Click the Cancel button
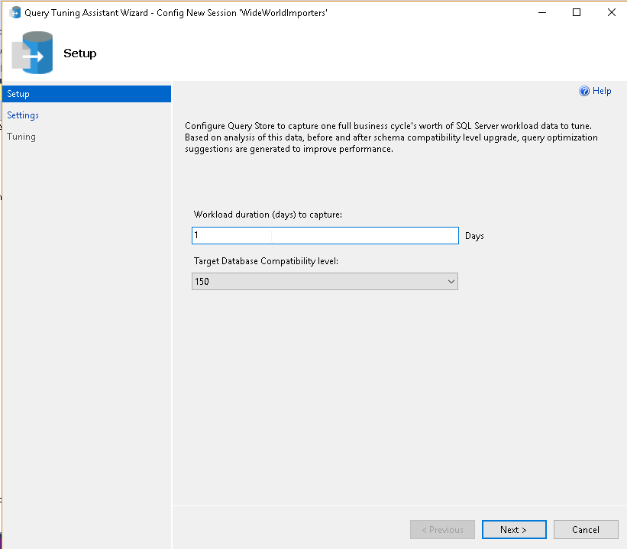This screenshot has height=549, width=627. (586, 530)
